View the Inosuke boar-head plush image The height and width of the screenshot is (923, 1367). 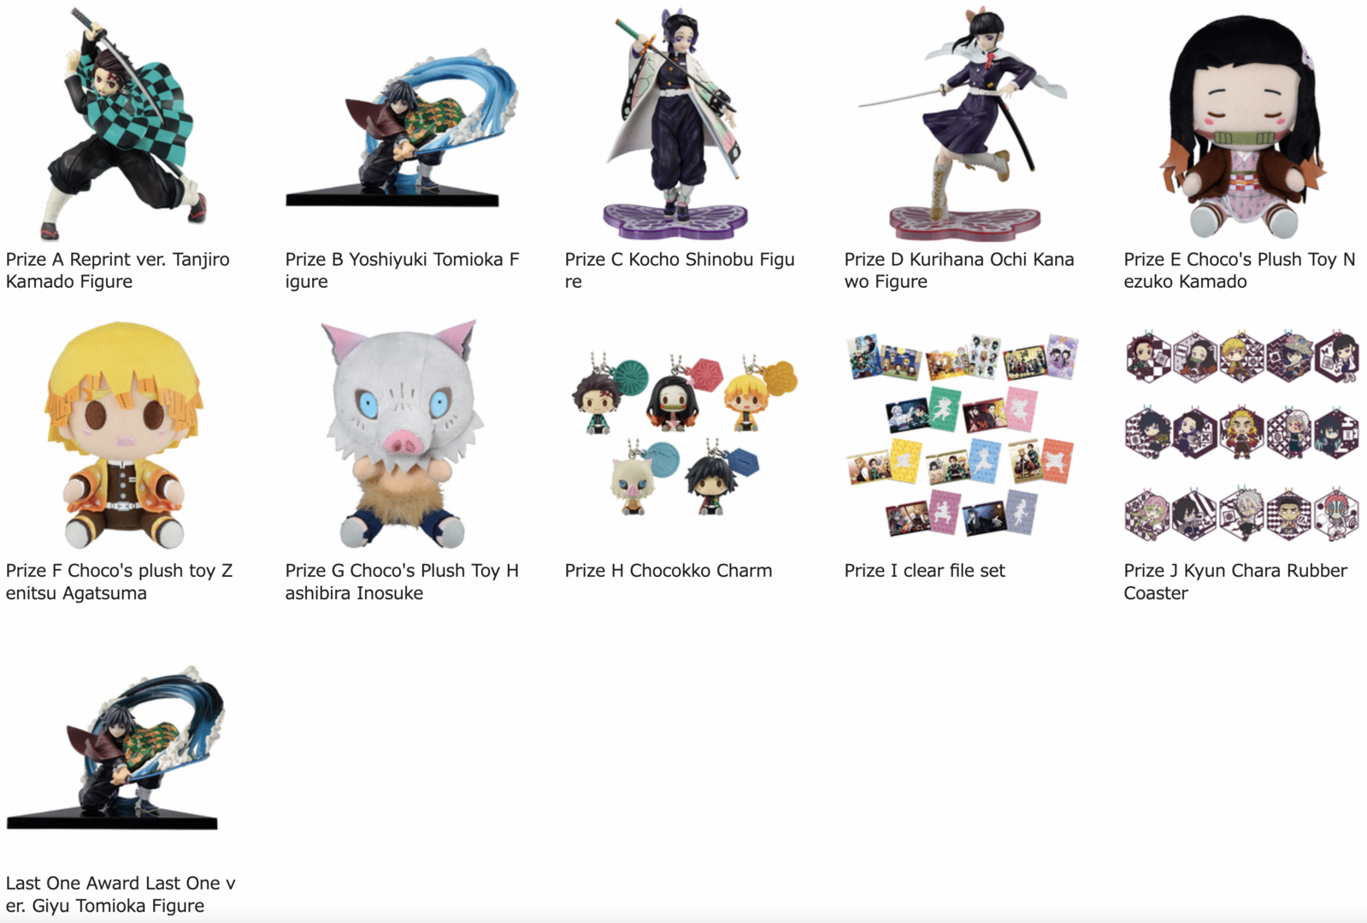pos(402,435)
